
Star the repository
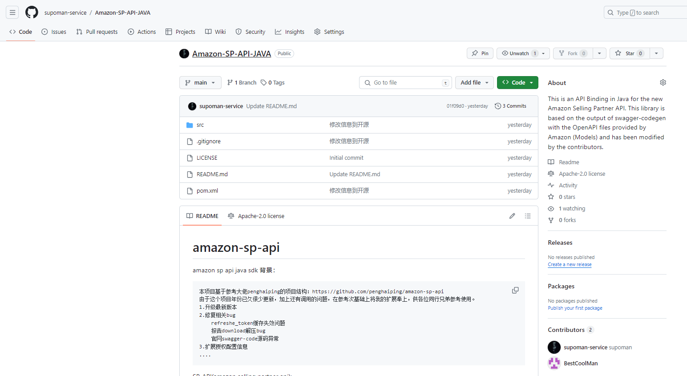coord(630,53)
